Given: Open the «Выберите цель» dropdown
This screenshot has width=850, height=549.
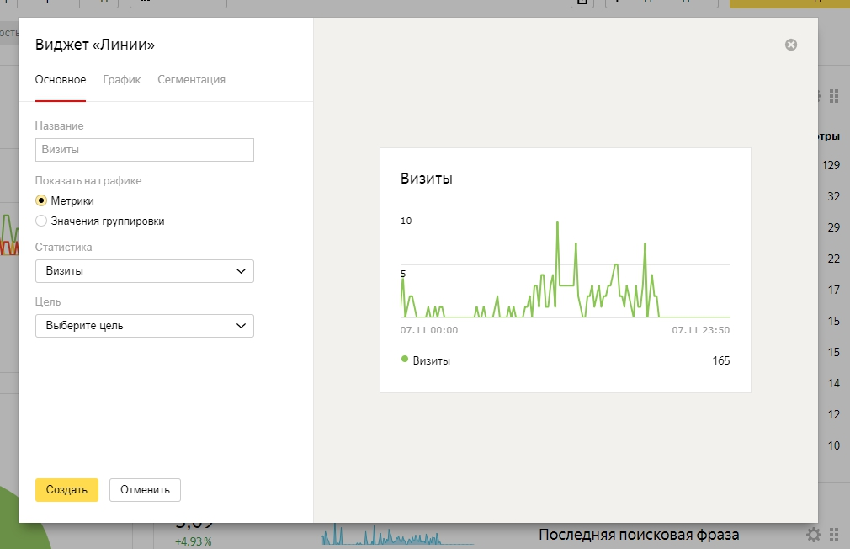Looking at the screenshot, I should (145, 326).
